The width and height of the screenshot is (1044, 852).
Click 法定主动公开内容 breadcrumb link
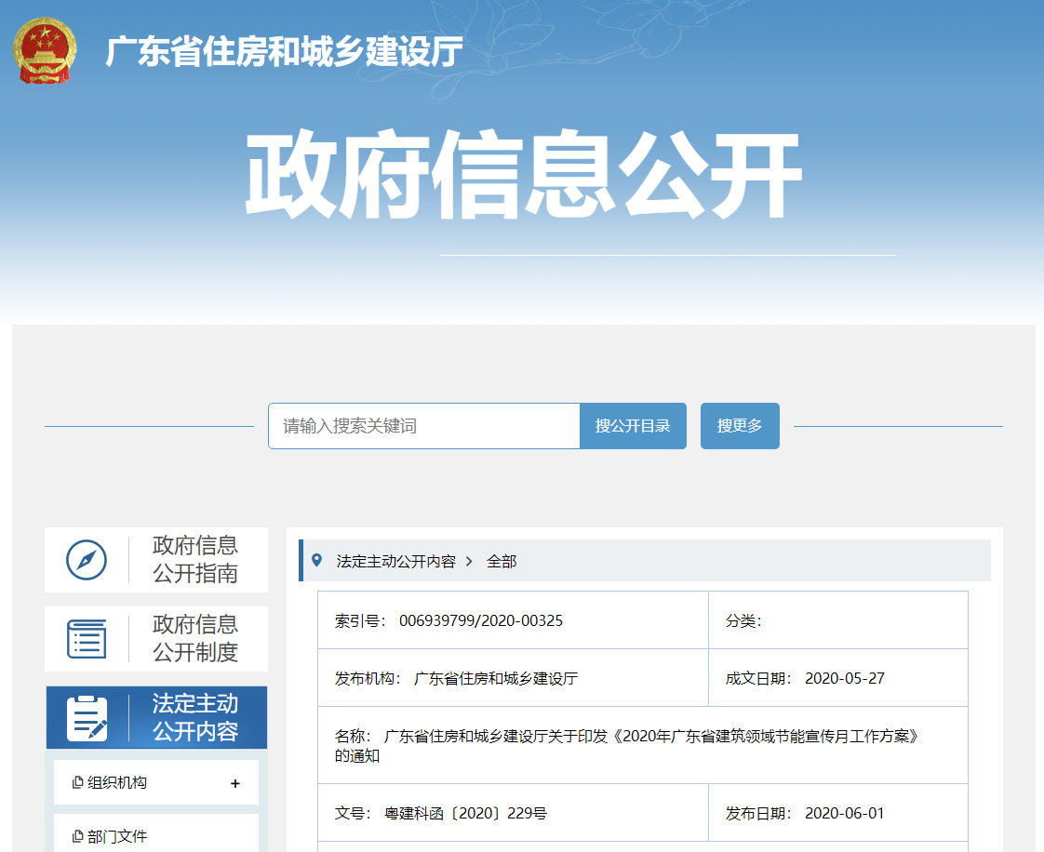click(x=396, y=561)
